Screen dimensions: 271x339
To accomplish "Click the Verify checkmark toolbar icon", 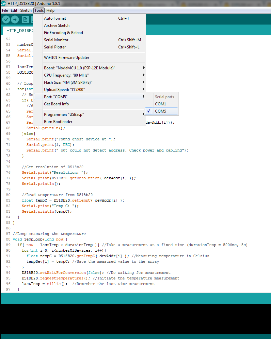I will [6, 20].
